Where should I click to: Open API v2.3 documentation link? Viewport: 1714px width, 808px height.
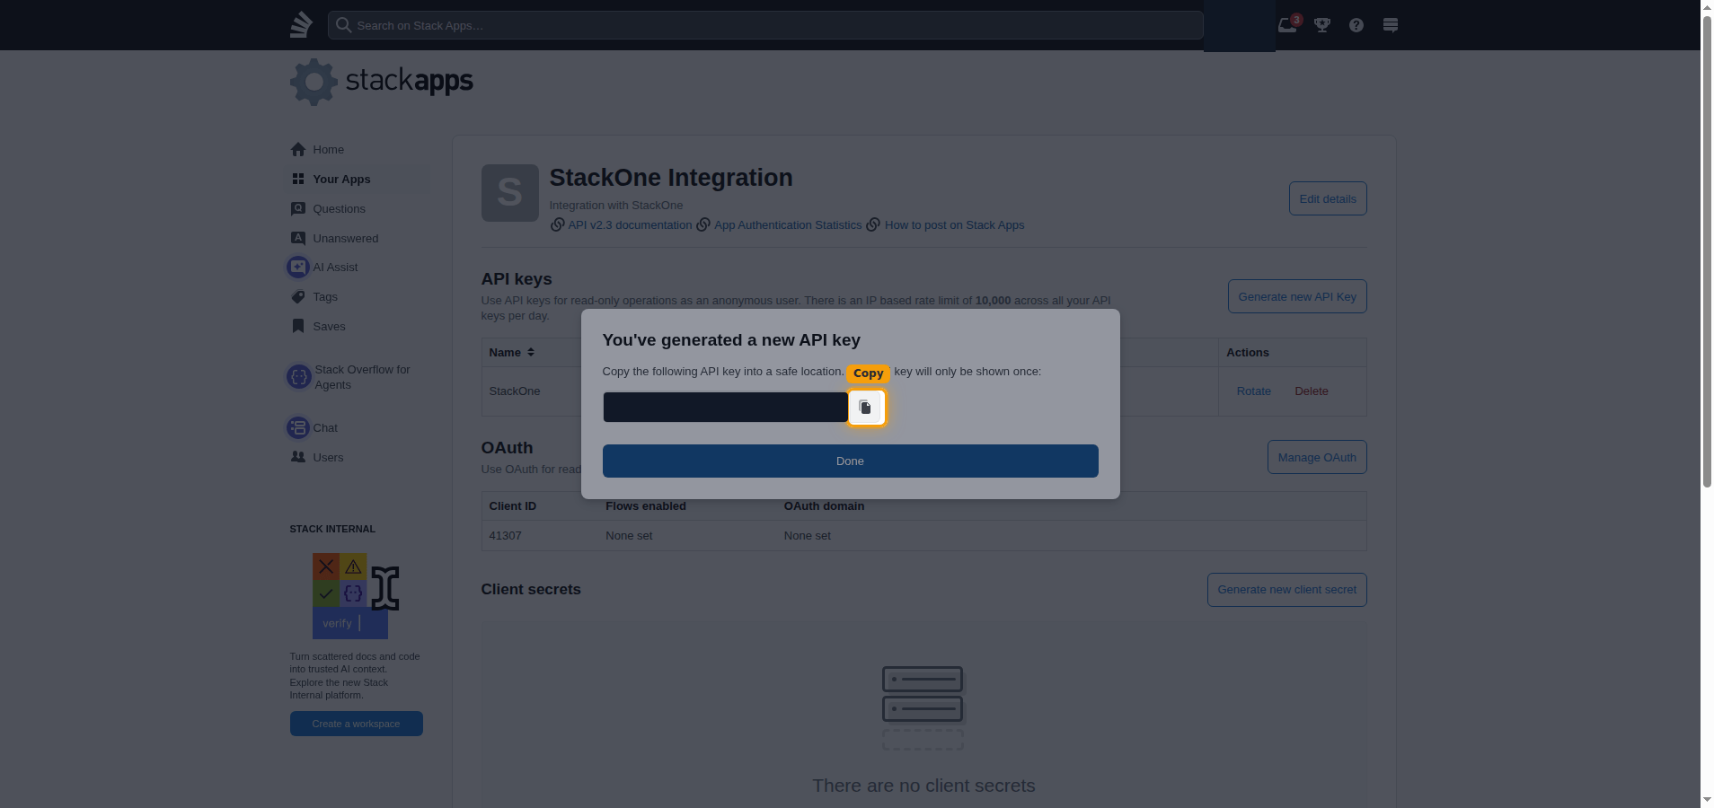630,224
